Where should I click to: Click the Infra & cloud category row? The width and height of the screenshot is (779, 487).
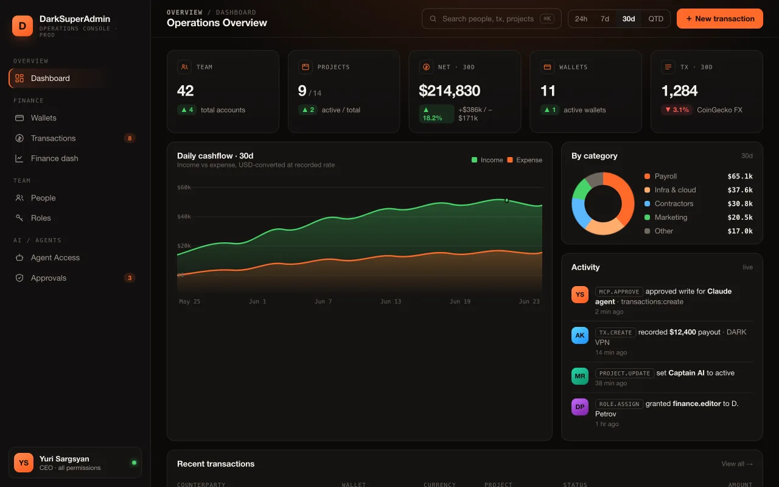pos(698,190)
